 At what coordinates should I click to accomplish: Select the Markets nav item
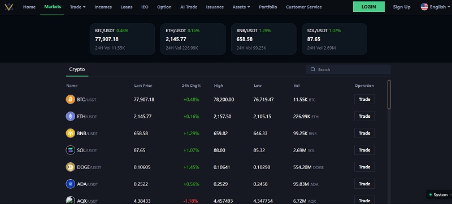[x=53, y=7]
